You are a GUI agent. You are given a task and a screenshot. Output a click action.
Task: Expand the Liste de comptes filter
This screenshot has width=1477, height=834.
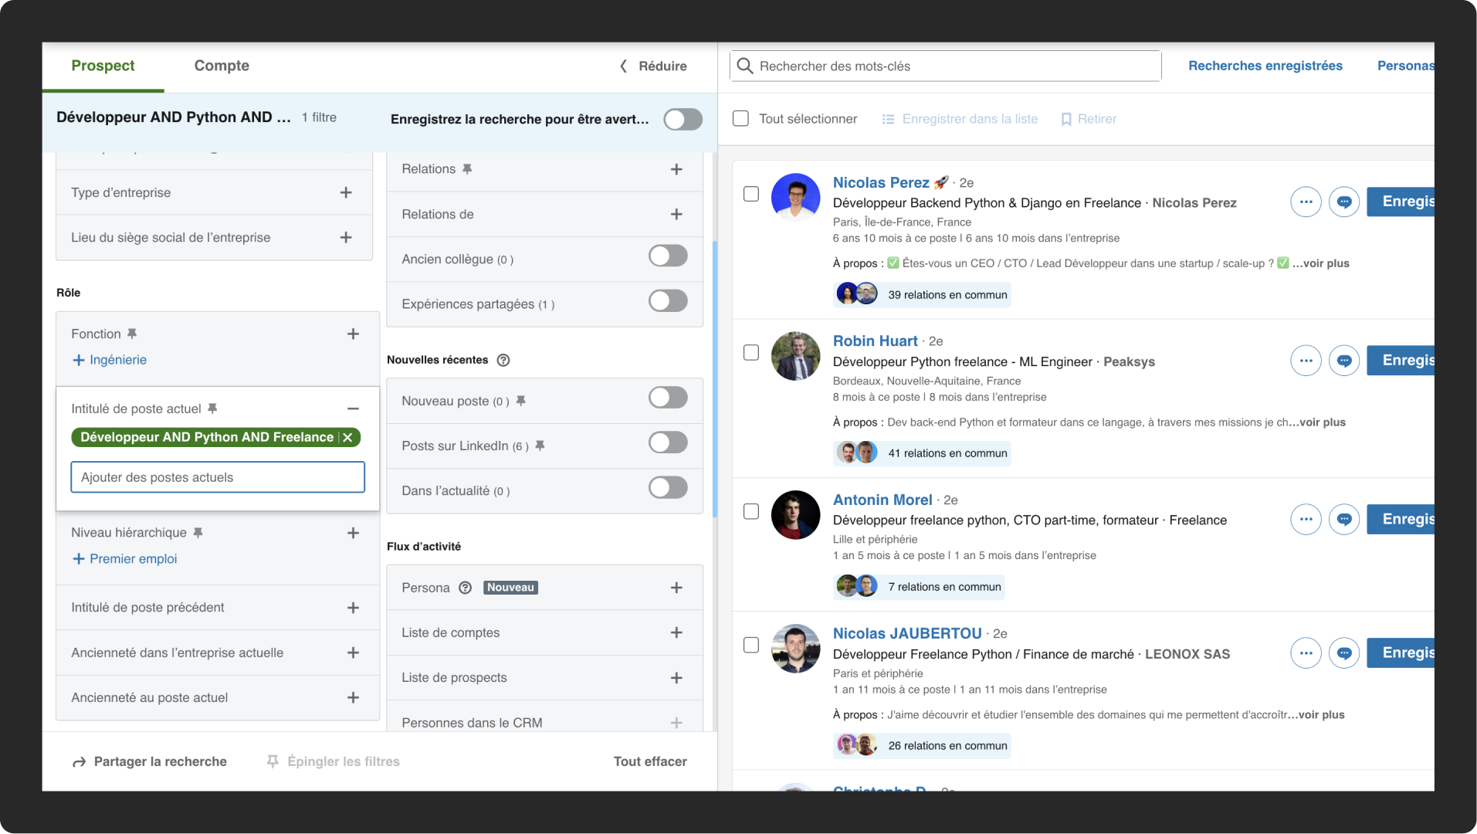[676, 632]
